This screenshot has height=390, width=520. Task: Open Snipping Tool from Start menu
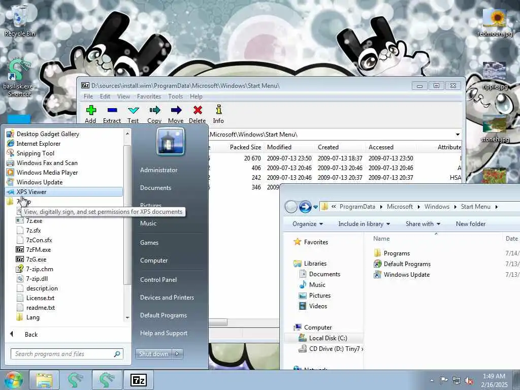point(64,153)
